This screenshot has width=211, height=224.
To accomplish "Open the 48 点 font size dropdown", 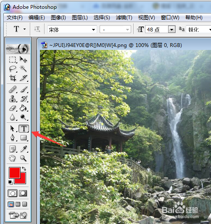I will tap(172, 29).
